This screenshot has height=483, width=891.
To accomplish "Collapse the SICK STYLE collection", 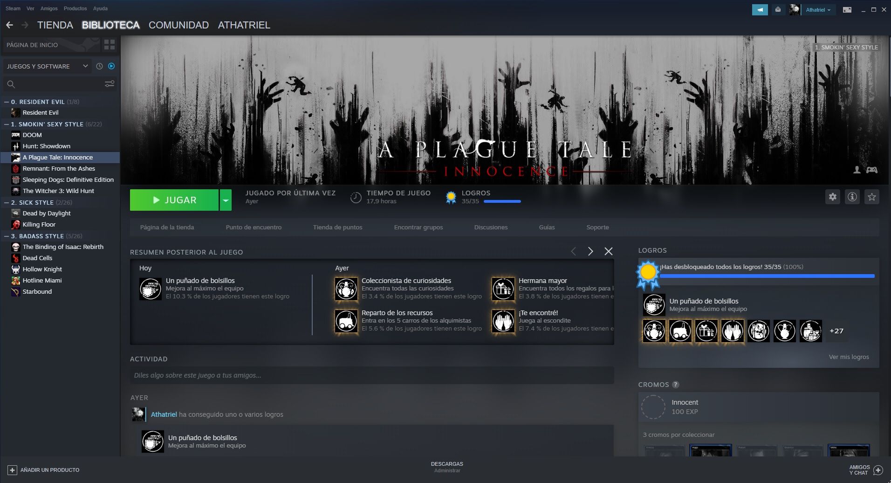I will click(6, 202).
